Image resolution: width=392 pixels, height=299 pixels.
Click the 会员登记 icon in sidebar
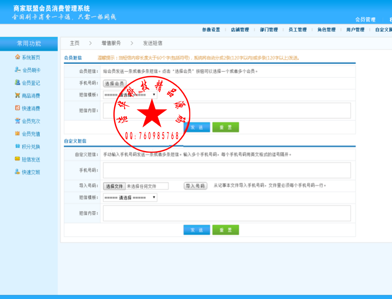click(x=17, y=82)
